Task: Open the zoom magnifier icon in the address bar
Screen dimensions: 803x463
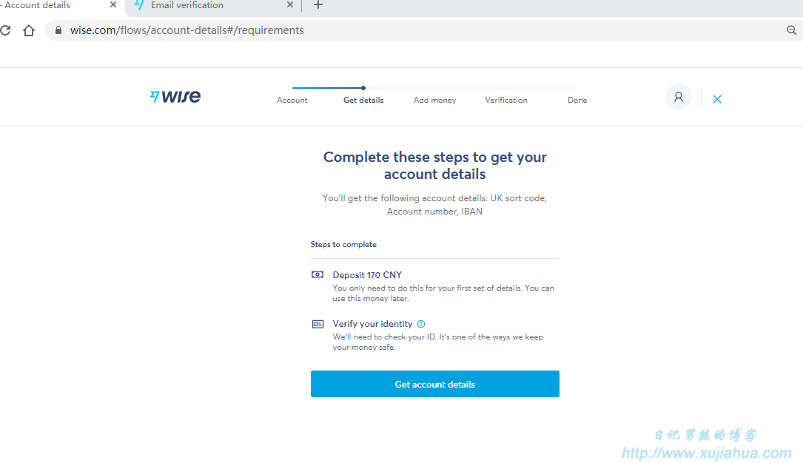Action: [791, 30]
